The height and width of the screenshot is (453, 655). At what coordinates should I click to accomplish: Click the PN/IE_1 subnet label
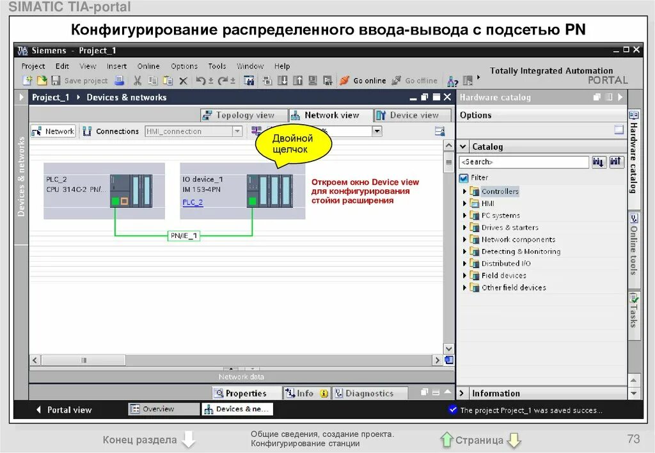point(184,235)
